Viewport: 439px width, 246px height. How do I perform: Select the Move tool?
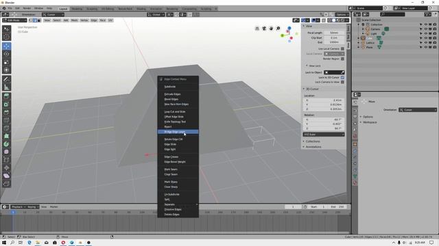pyautogui.click(x=6, y=46)
